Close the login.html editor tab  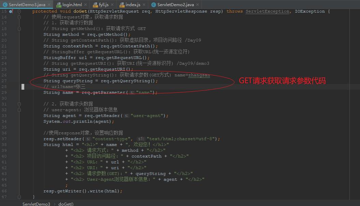point(86,5)
